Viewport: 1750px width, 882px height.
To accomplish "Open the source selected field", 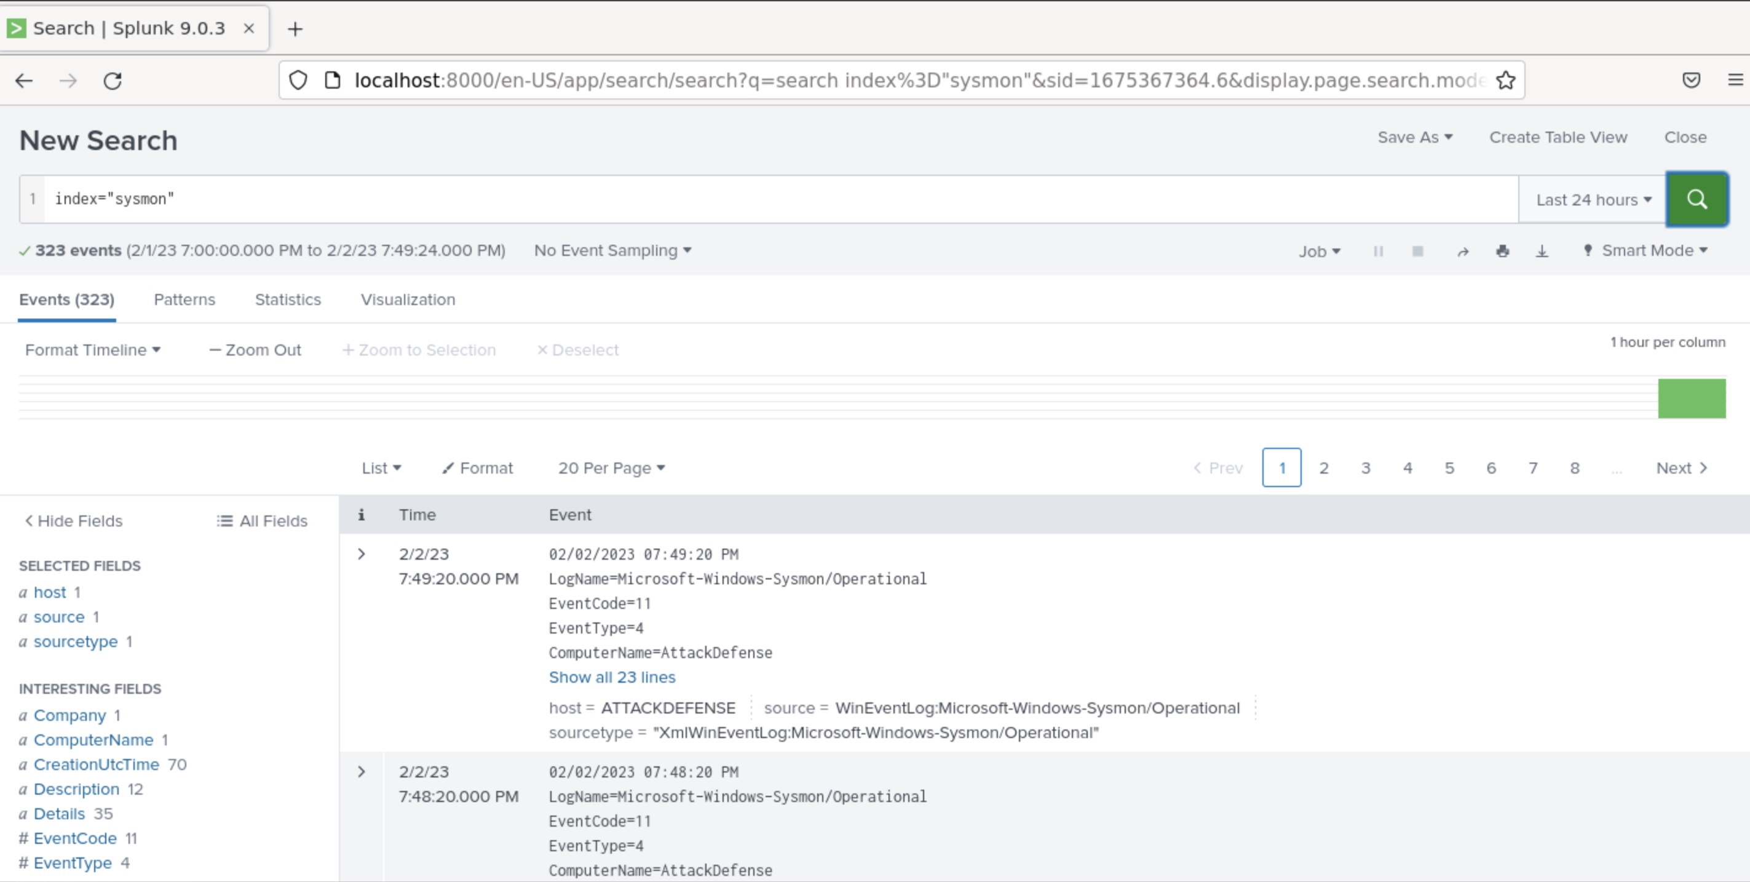I will click(x=59, y=617).
